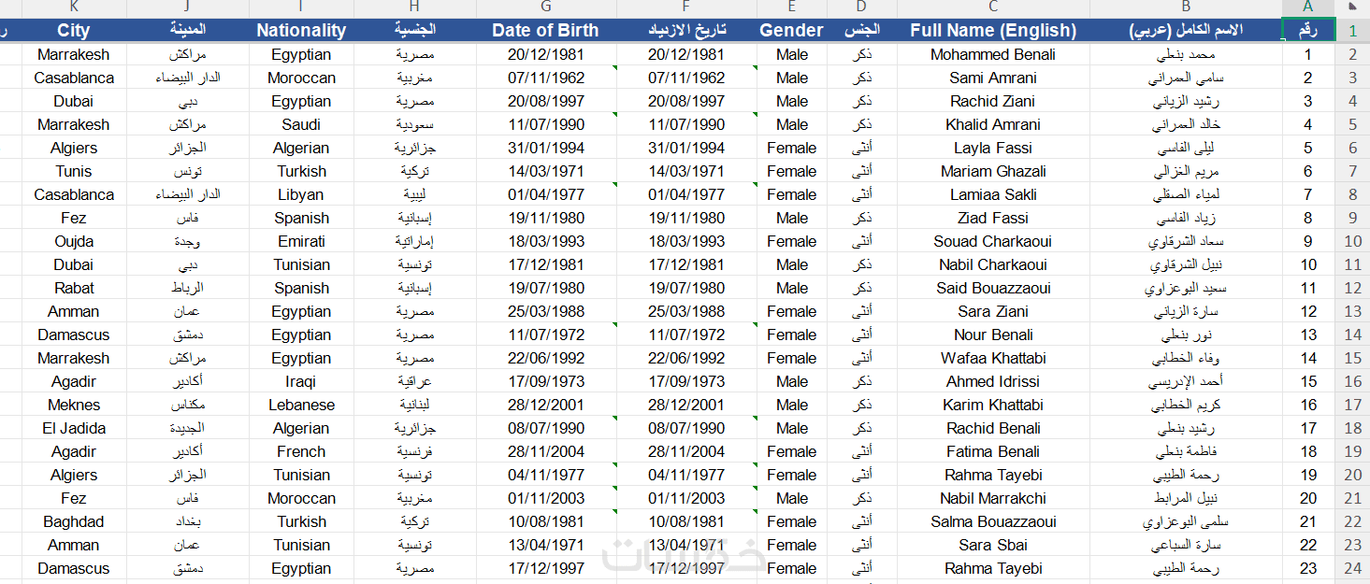Select the cell containing Mohammed Benali
This screenshot has height=584, width=1370.
(x=993, y=54)
